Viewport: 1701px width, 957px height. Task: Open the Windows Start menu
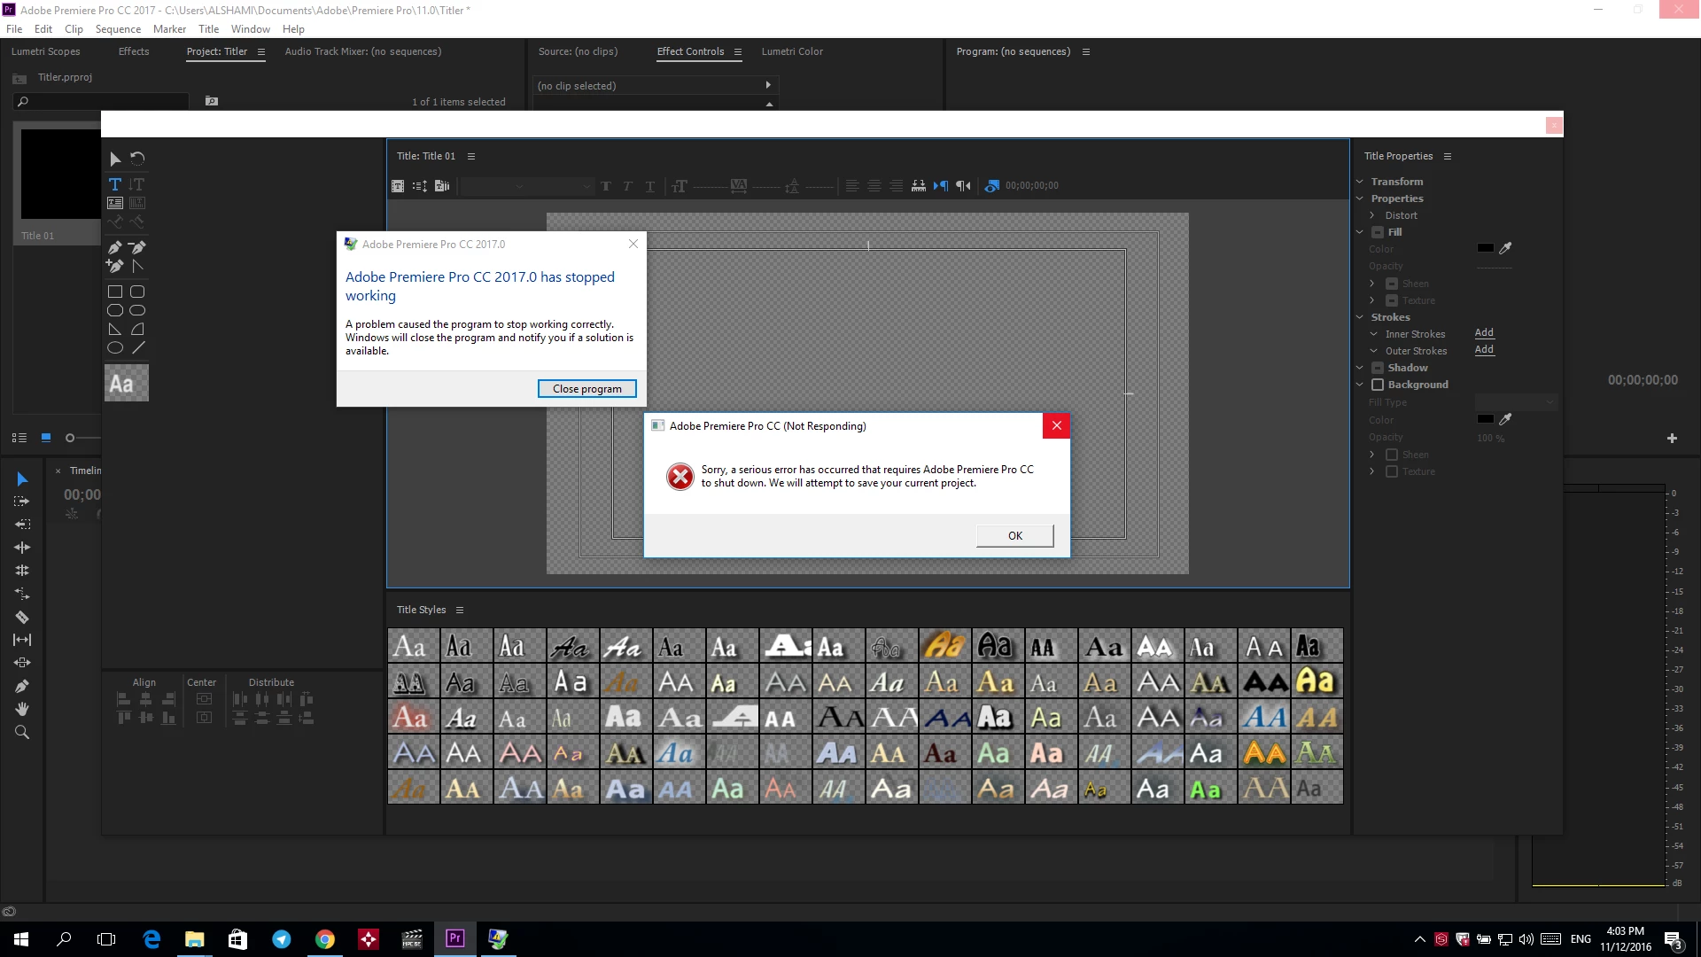(21, 939)
